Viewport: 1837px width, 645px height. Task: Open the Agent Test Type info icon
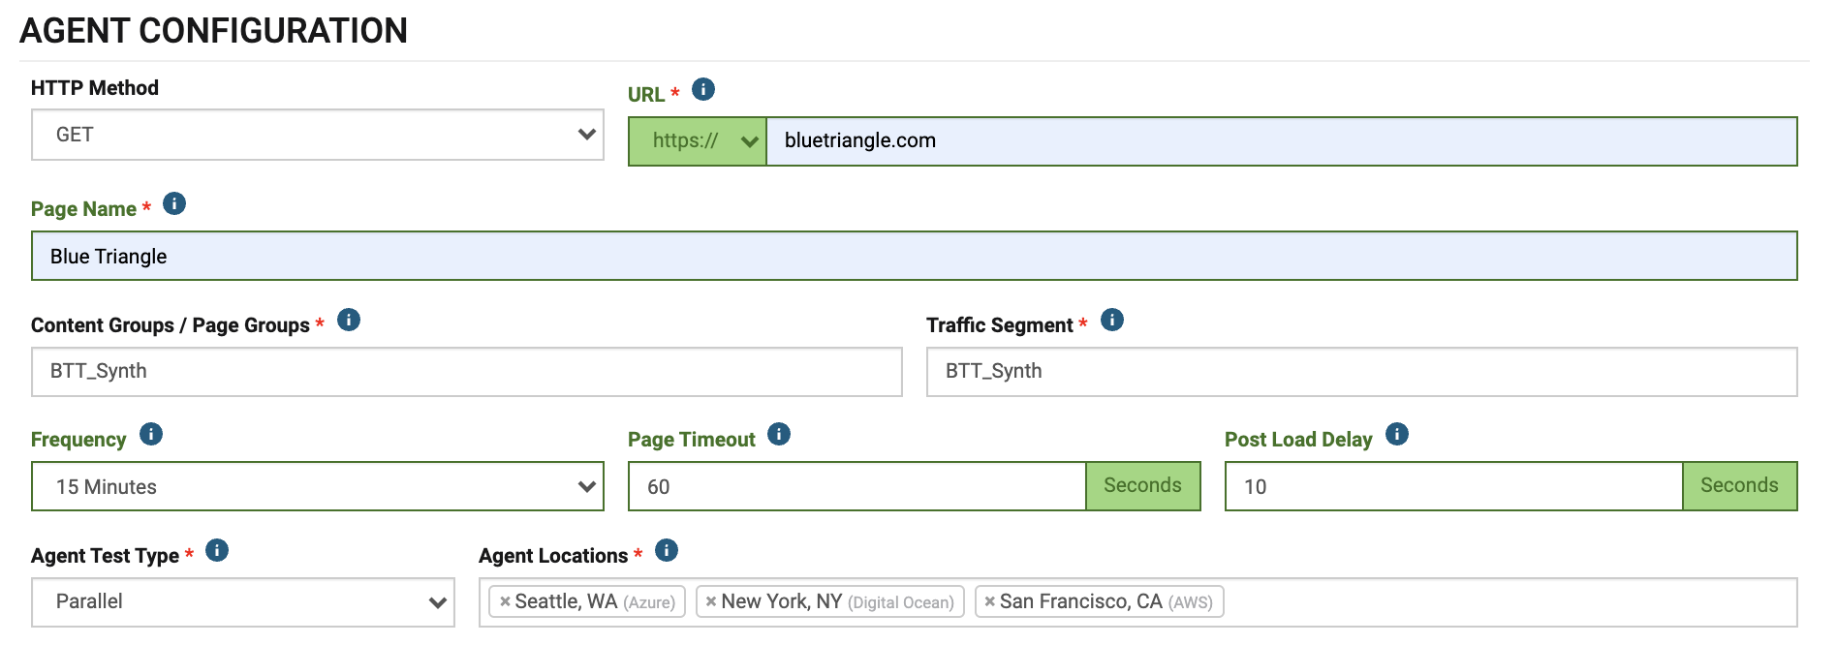[217, 550]
